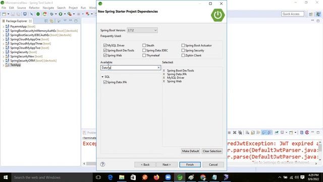This screenshot has width=323, height=182.
Task: Expand the TestApp project node
Action: (4, 65)
